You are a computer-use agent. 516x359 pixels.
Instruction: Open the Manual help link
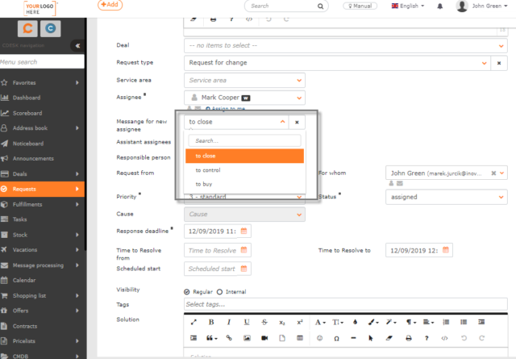coord(360,6)
